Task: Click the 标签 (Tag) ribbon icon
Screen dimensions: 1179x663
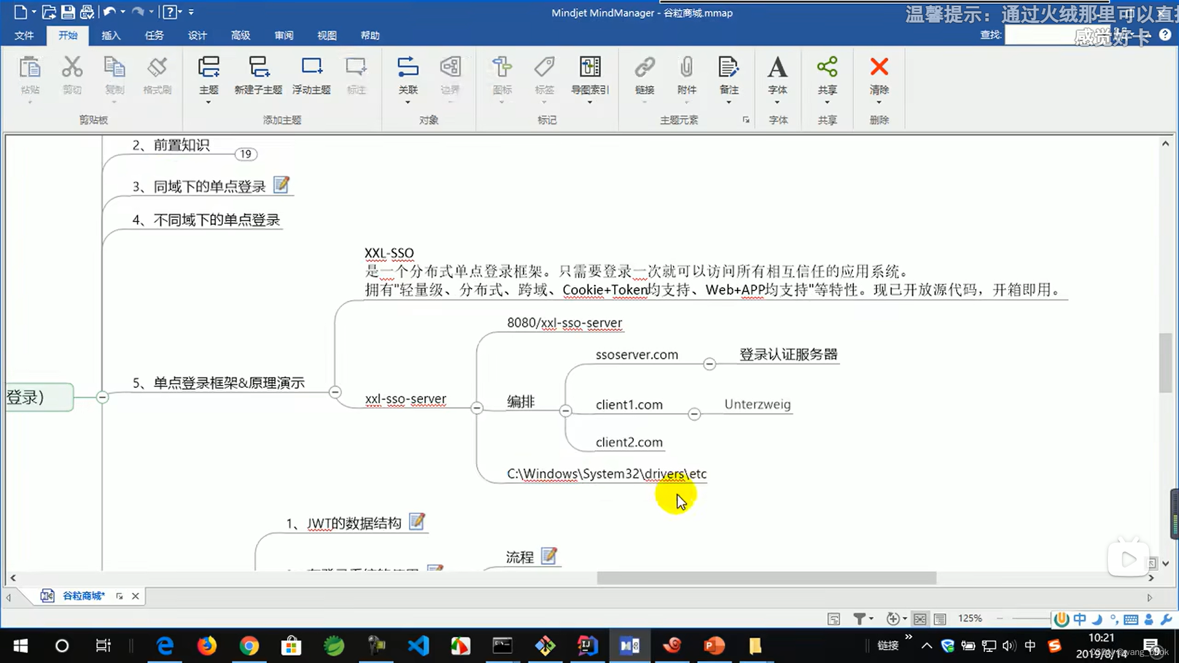Action: [544, 68]
